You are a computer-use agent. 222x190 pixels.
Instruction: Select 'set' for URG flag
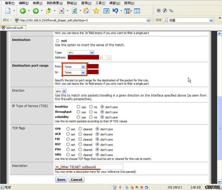click(x=68, y=155)
